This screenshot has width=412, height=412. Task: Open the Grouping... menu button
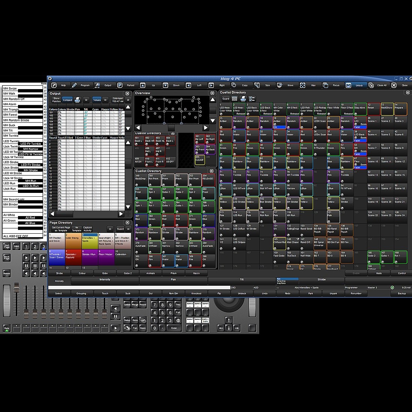click(x=82, y=294)
